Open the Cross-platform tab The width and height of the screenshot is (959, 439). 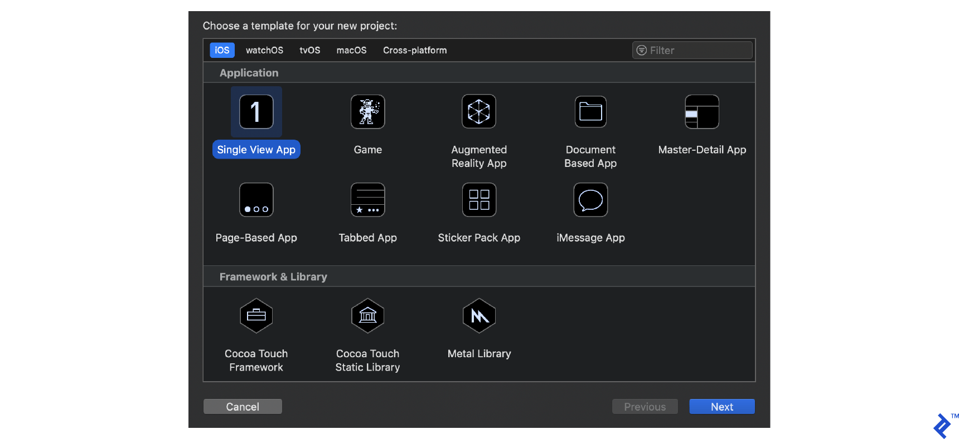click(x=415, y=50)
